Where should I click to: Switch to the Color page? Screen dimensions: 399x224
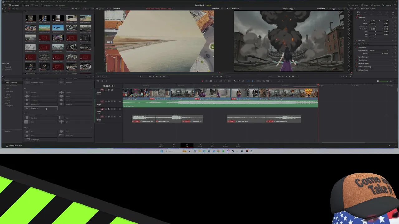[213, 145]
